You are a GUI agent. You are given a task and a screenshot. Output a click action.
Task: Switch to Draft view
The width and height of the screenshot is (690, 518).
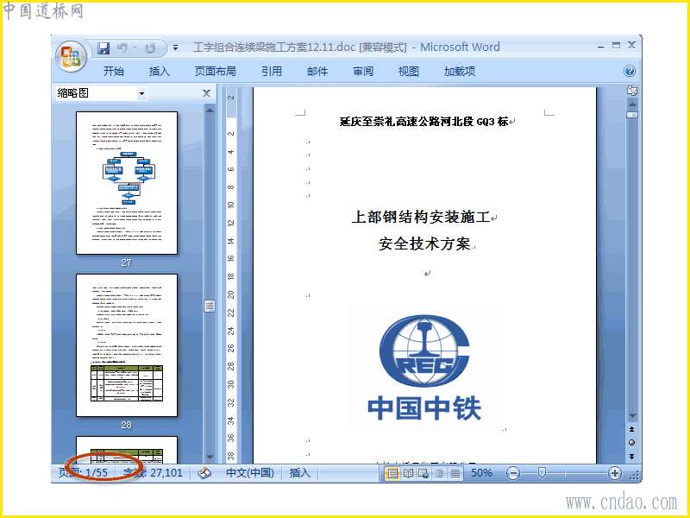point(455,473)
